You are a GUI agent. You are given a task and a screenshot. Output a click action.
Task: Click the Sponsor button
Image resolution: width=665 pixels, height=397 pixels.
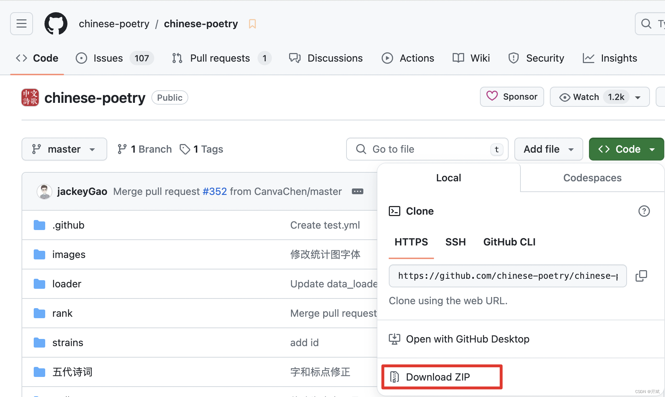pyautogui.click(x=512, y=97)
